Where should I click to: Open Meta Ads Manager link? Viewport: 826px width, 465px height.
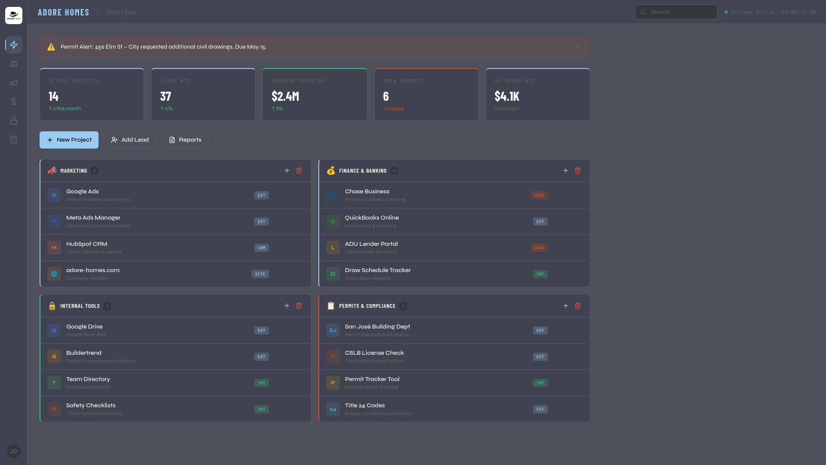(x=176, y=221)
